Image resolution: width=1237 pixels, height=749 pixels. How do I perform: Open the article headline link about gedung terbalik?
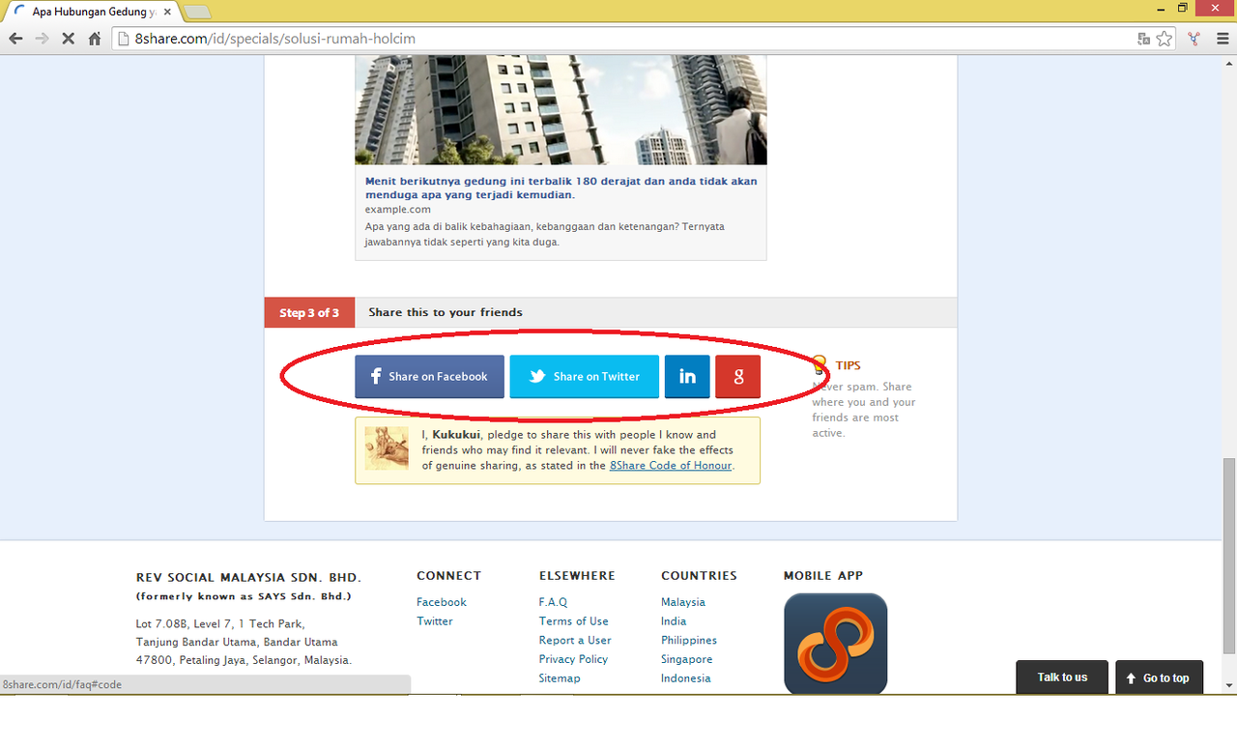click(561, 187)
